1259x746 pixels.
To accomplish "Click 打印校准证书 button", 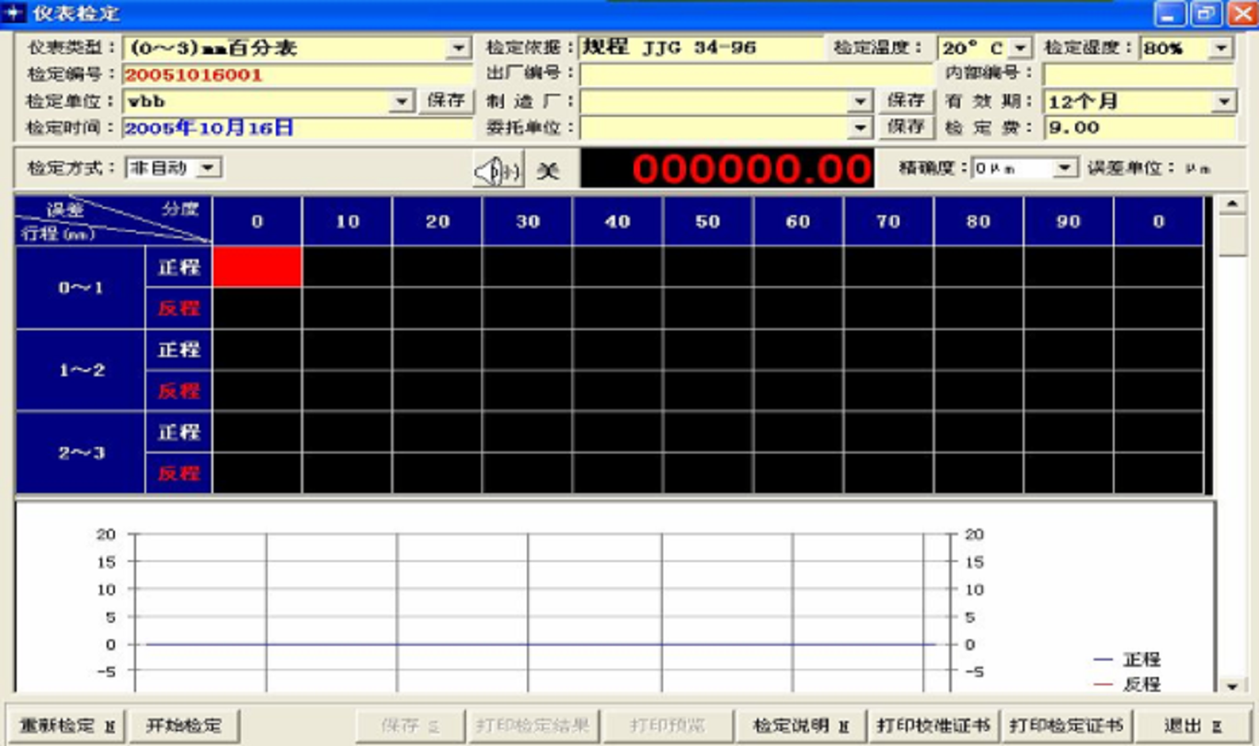I will pos(933,726).
